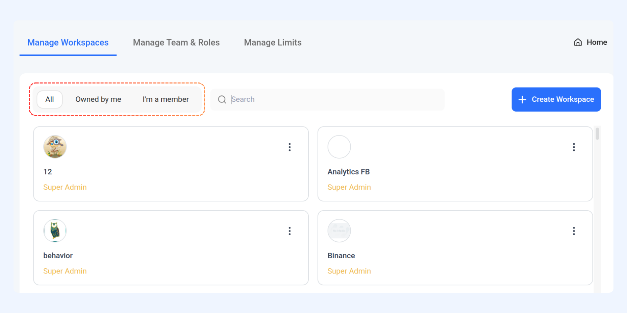Click the Create Workspace button label
Screen dimensions: 627x313
click(563, 99)
